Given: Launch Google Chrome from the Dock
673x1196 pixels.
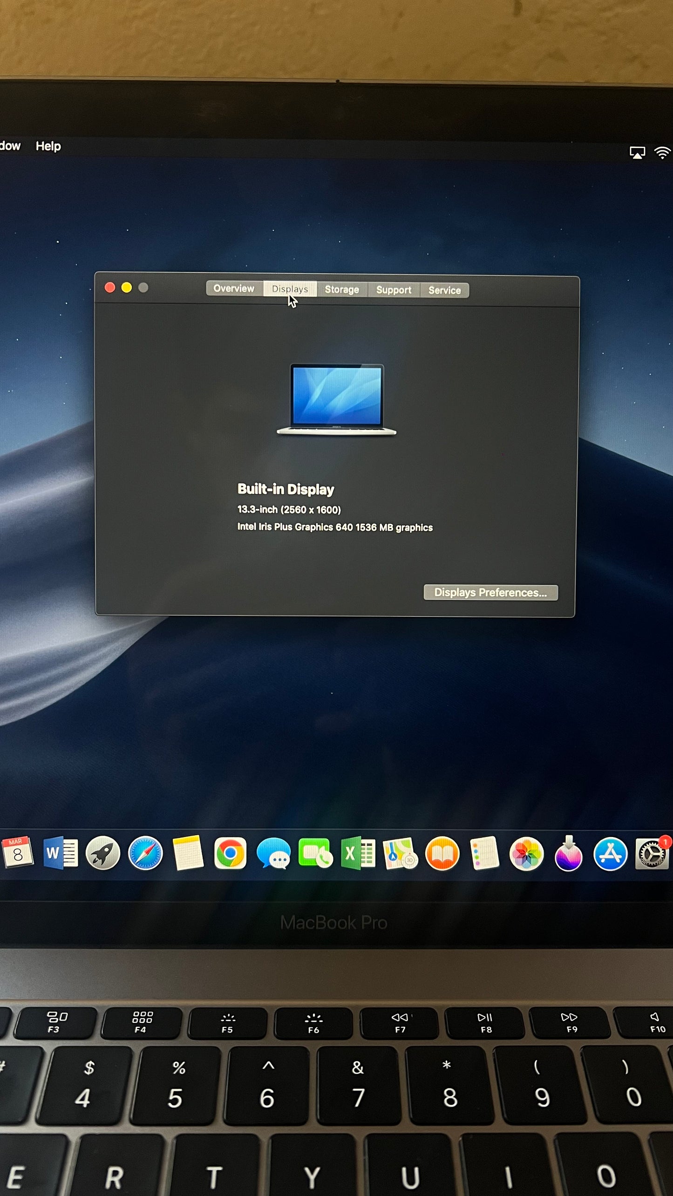Looking at the screenshot, I should (230, 853).
